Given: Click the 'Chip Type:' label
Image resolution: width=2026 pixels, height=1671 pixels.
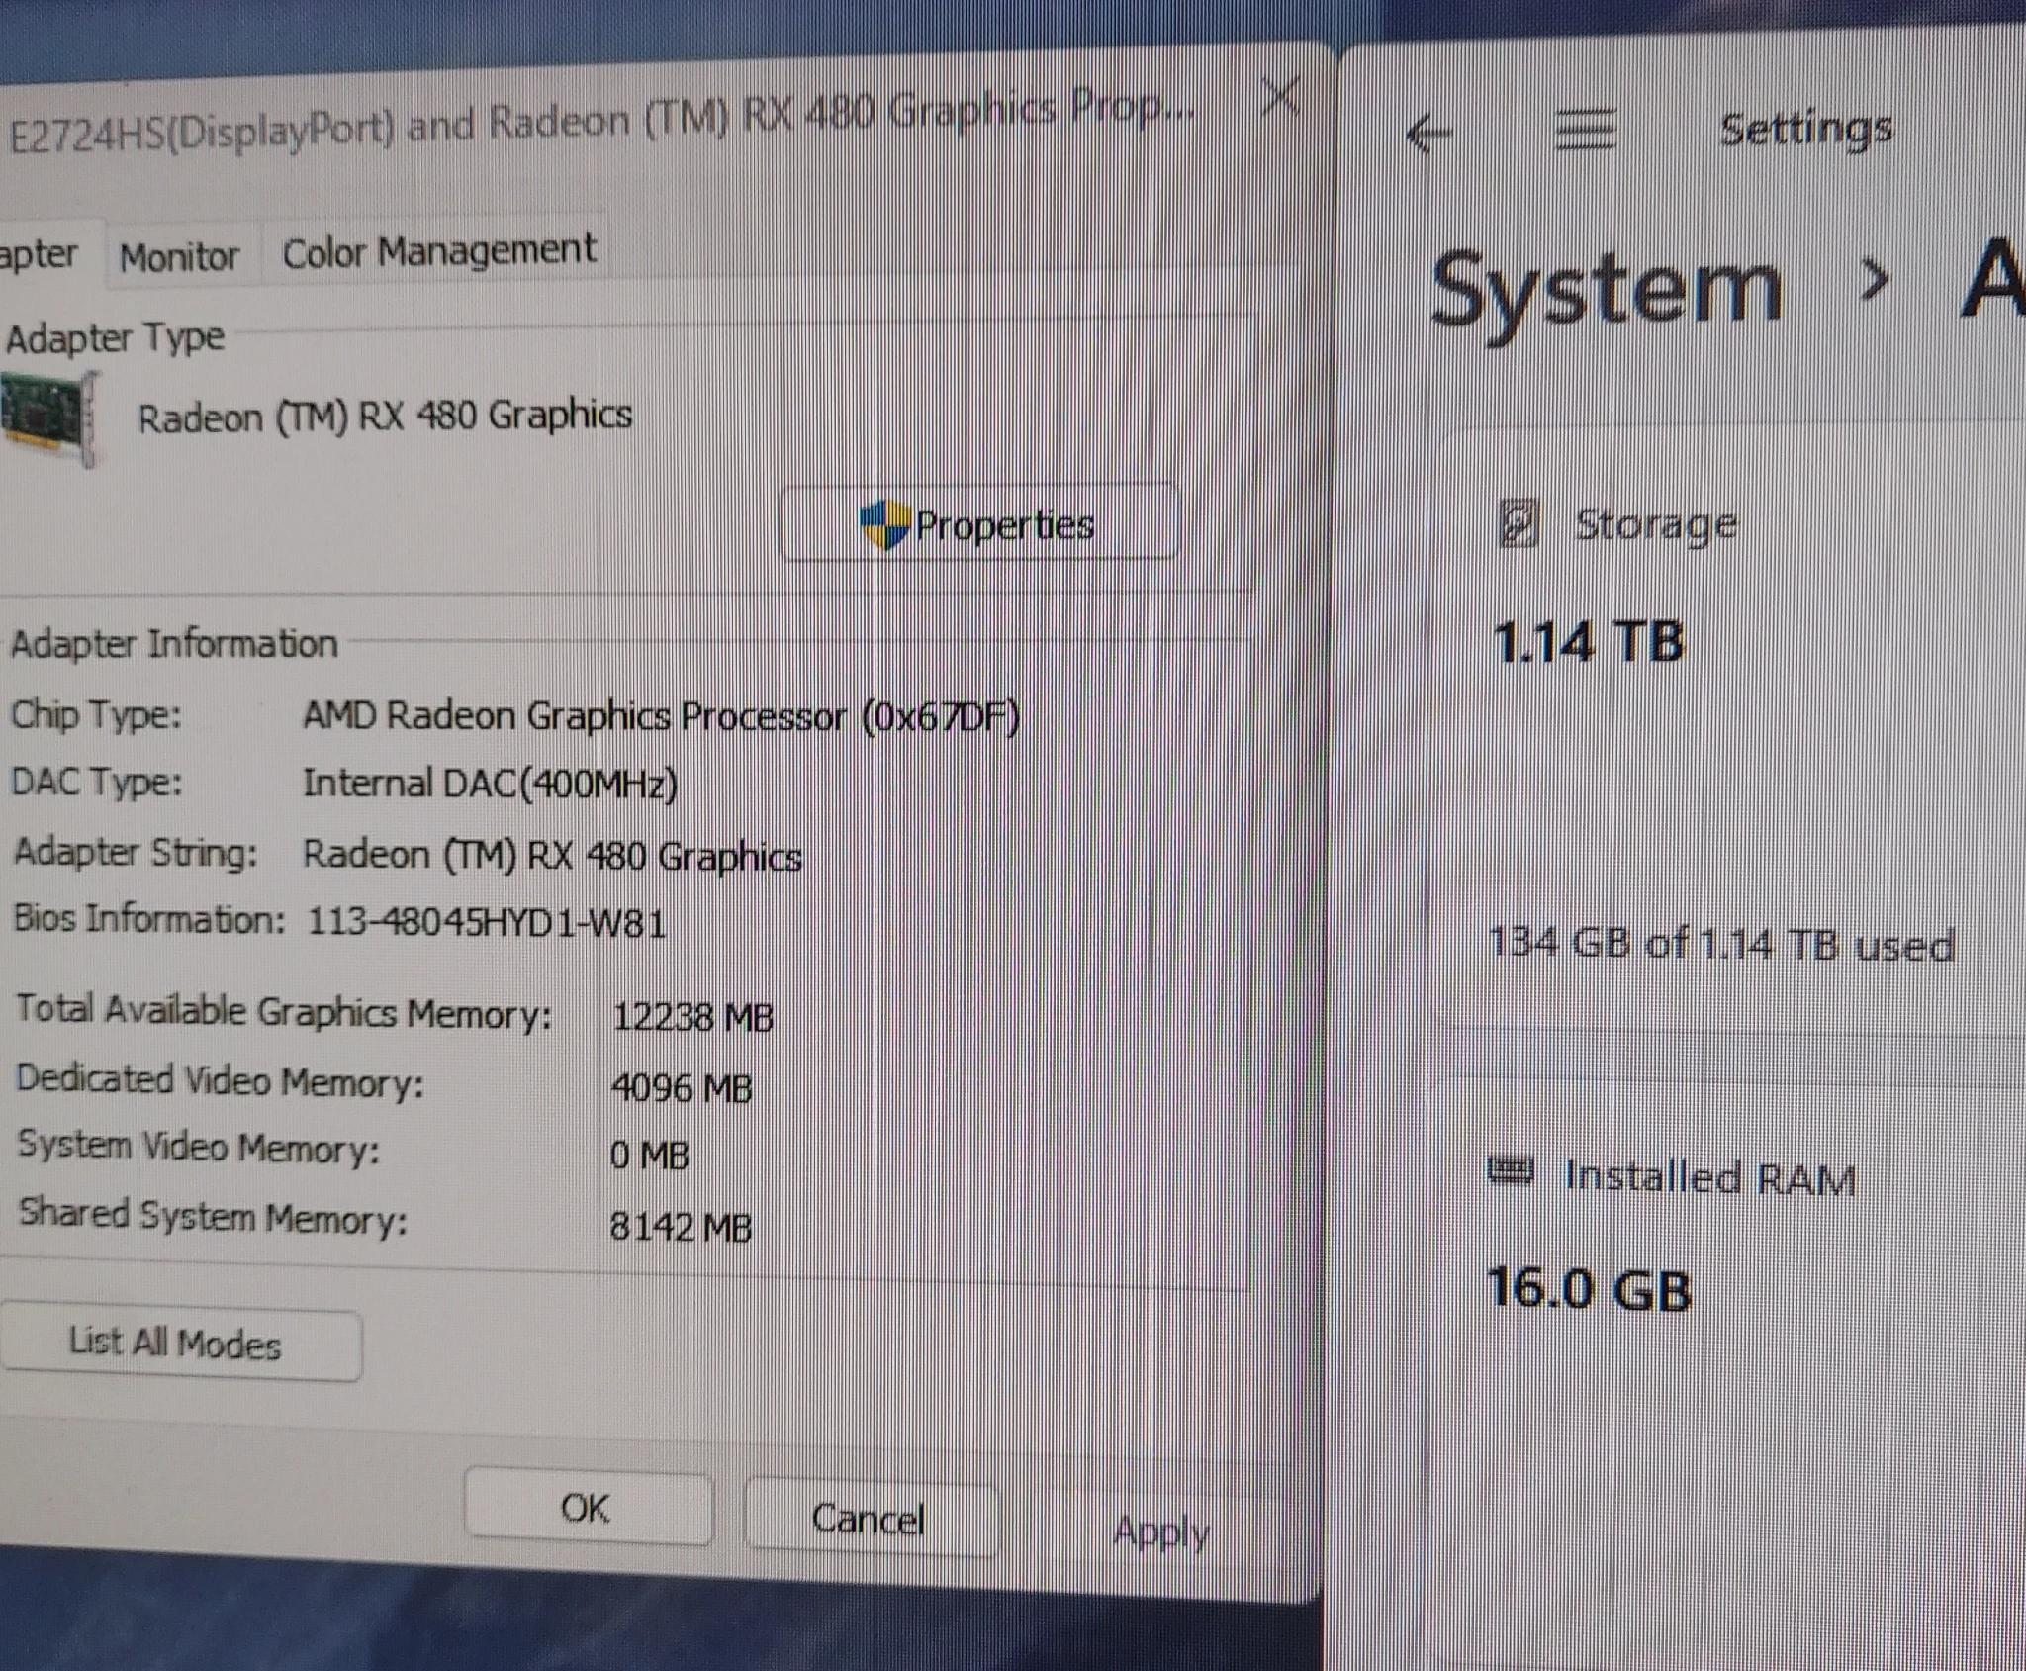Looking at the screenshot, I should coord(96,713).
